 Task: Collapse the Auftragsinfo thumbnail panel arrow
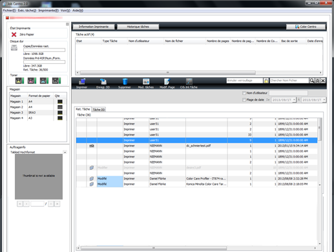click(x=65, y=152)
